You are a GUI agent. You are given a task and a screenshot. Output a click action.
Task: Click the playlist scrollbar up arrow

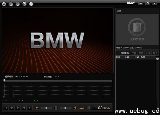coord(157,57)
